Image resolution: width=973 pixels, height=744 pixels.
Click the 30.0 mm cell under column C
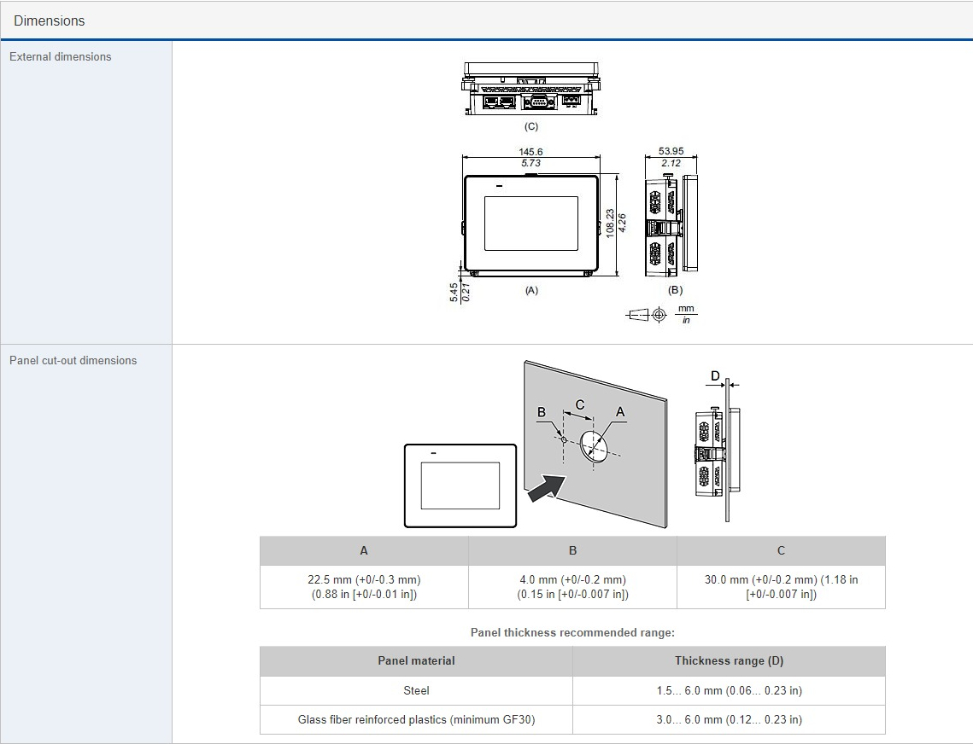781,587
